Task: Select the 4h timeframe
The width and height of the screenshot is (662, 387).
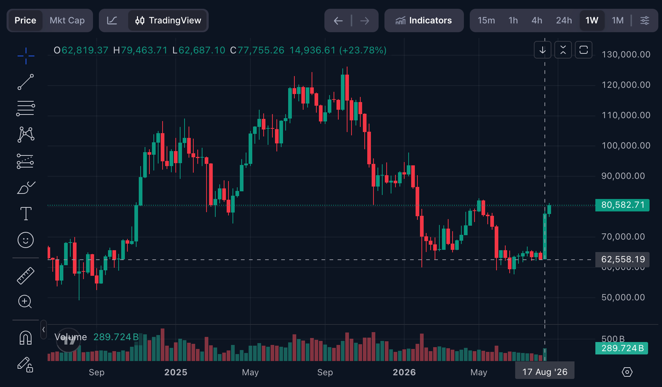Action: [x=537, y=20]
